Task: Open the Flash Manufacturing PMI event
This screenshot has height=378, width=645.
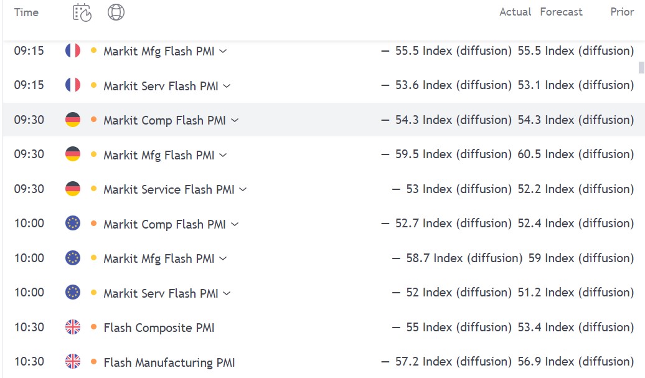Action: 169,362
